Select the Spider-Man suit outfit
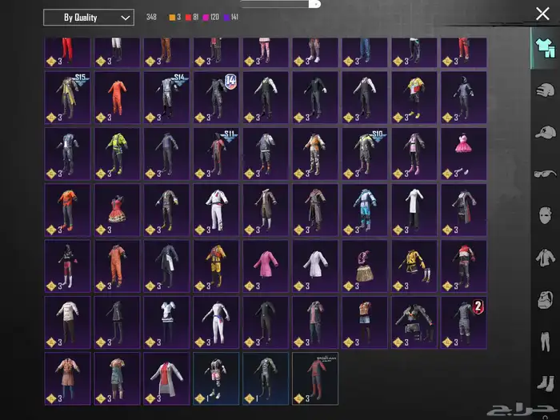The width and height of the screenshot is (560, 420). (x=314, y=378)
